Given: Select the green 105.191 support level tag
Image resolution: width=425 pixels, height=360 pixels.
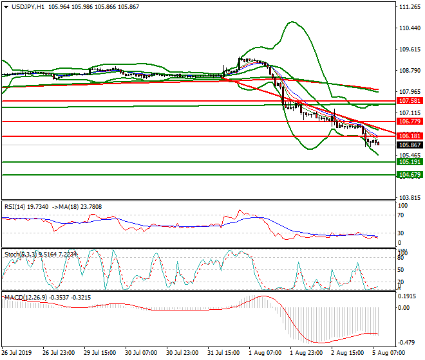Looking at the screenshot, I should 410,162.
